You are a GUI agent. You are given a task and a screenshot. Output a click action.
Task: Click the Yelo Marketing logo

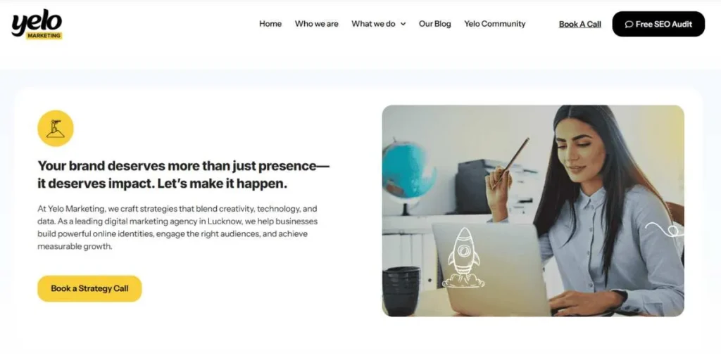click(x=37, y=25)
